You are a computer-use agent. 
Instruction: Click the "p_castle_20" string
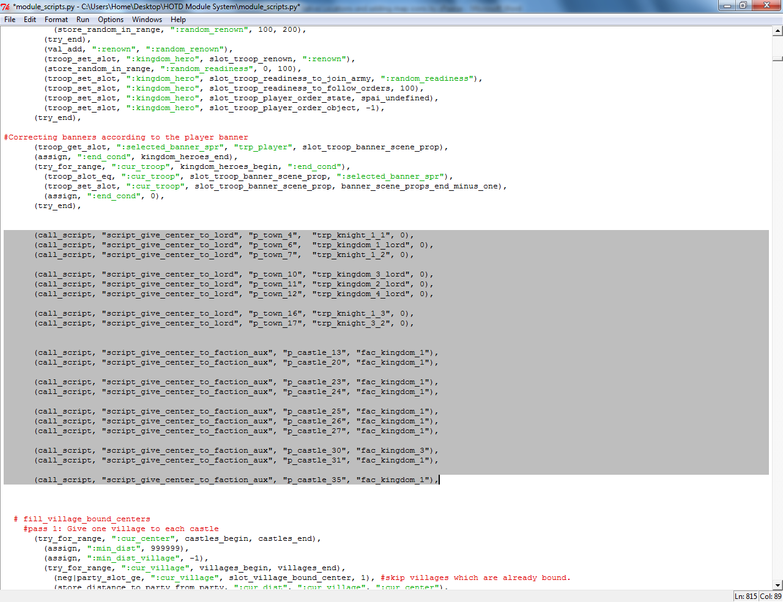coord(314,362)
